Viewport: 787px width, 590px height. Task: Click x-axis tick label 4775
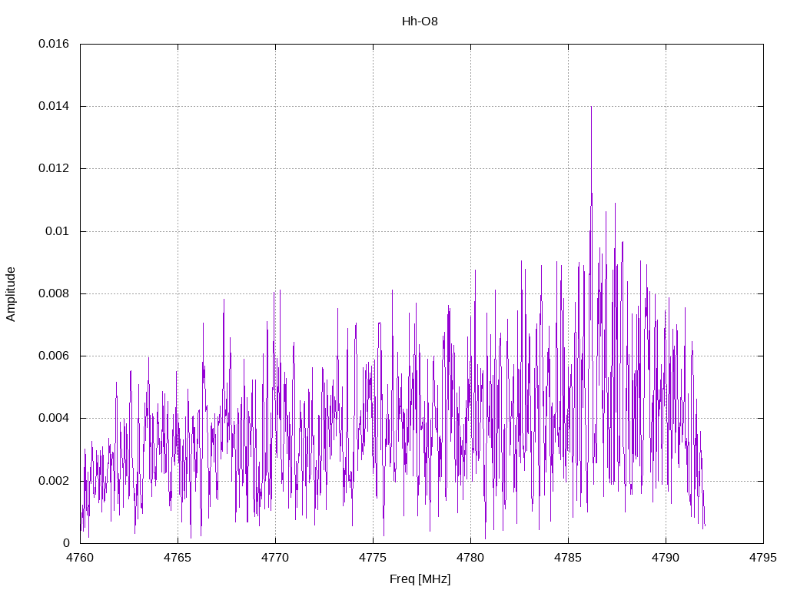point(373,558)
